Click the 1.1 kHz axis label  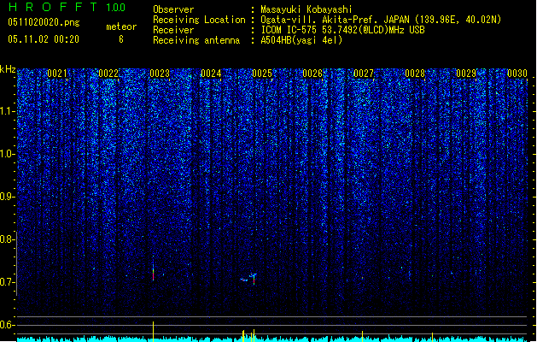pos(7,111)
